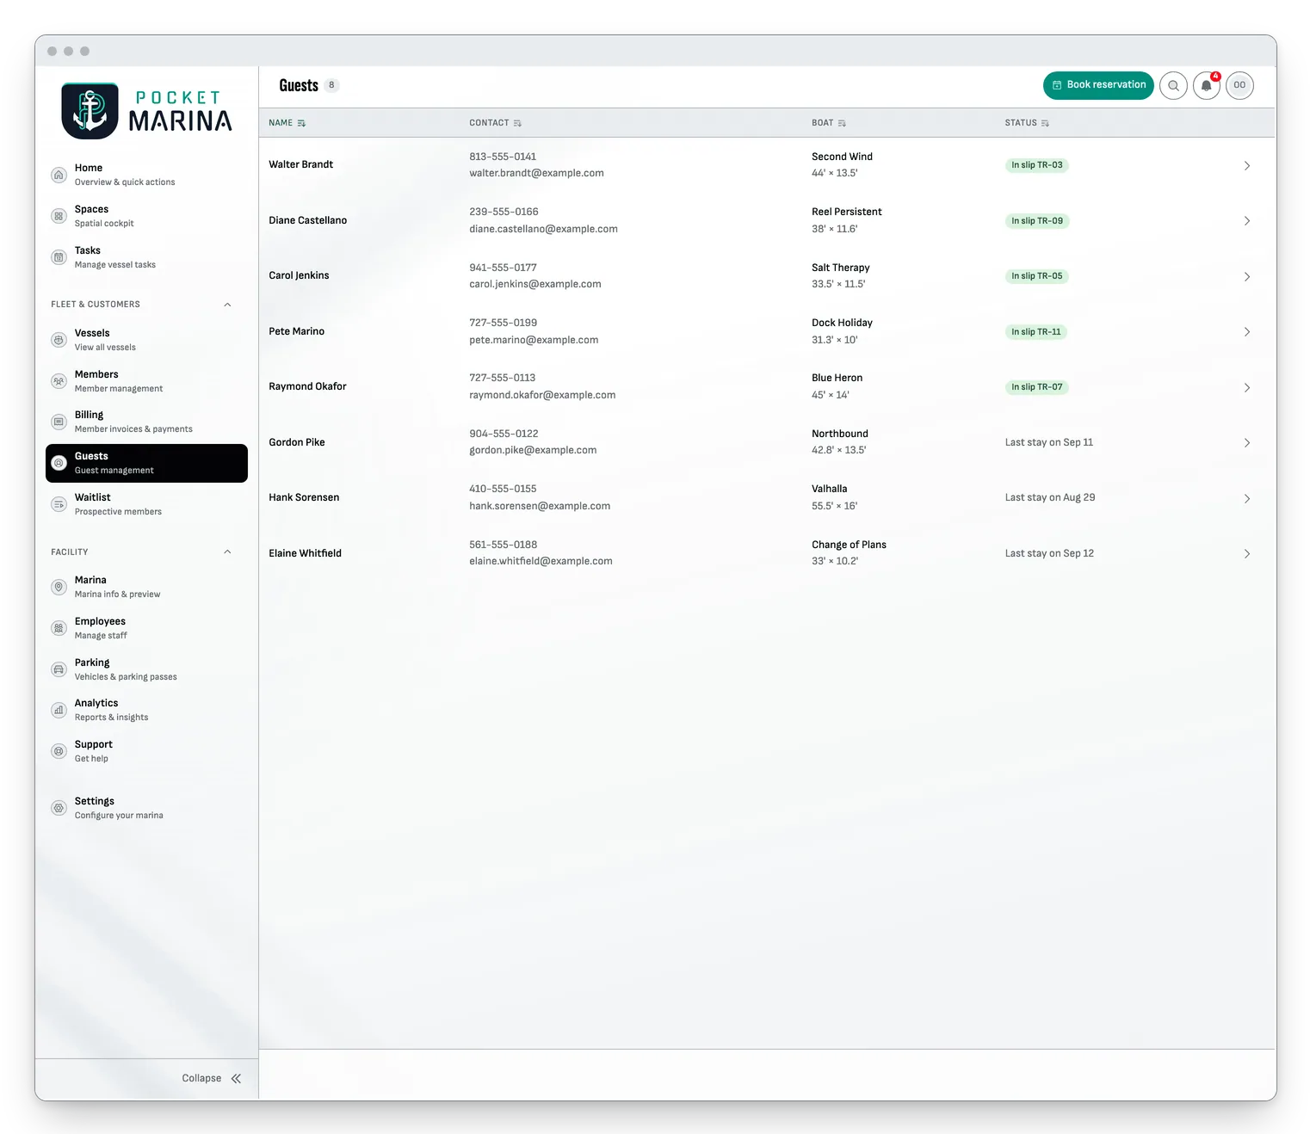This screenshot has height=1134, width=1310.
Task: Click the Settings gear icon
Action: (59, 808)
